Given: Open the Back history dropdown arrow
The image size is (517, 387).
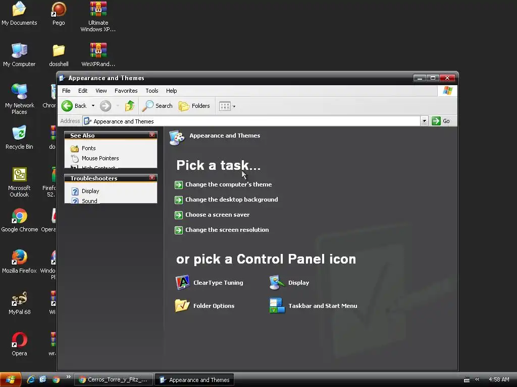Looking at the screenshot, I should (x=93, y=106).
